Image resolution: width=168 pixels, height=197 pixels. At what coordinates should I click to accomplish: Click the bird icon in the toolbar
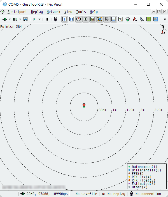tap(142, 19)
